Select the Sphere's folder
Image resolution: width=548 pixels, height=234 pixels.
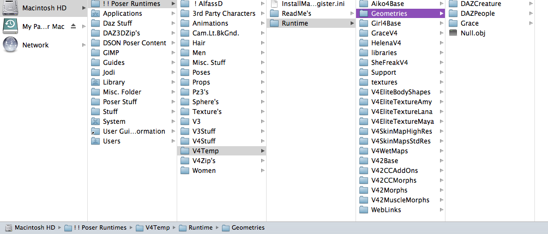(222, 102)
